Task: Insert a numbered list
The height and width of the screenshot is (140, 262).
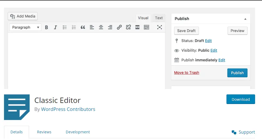Action: (x=74, y=27)
